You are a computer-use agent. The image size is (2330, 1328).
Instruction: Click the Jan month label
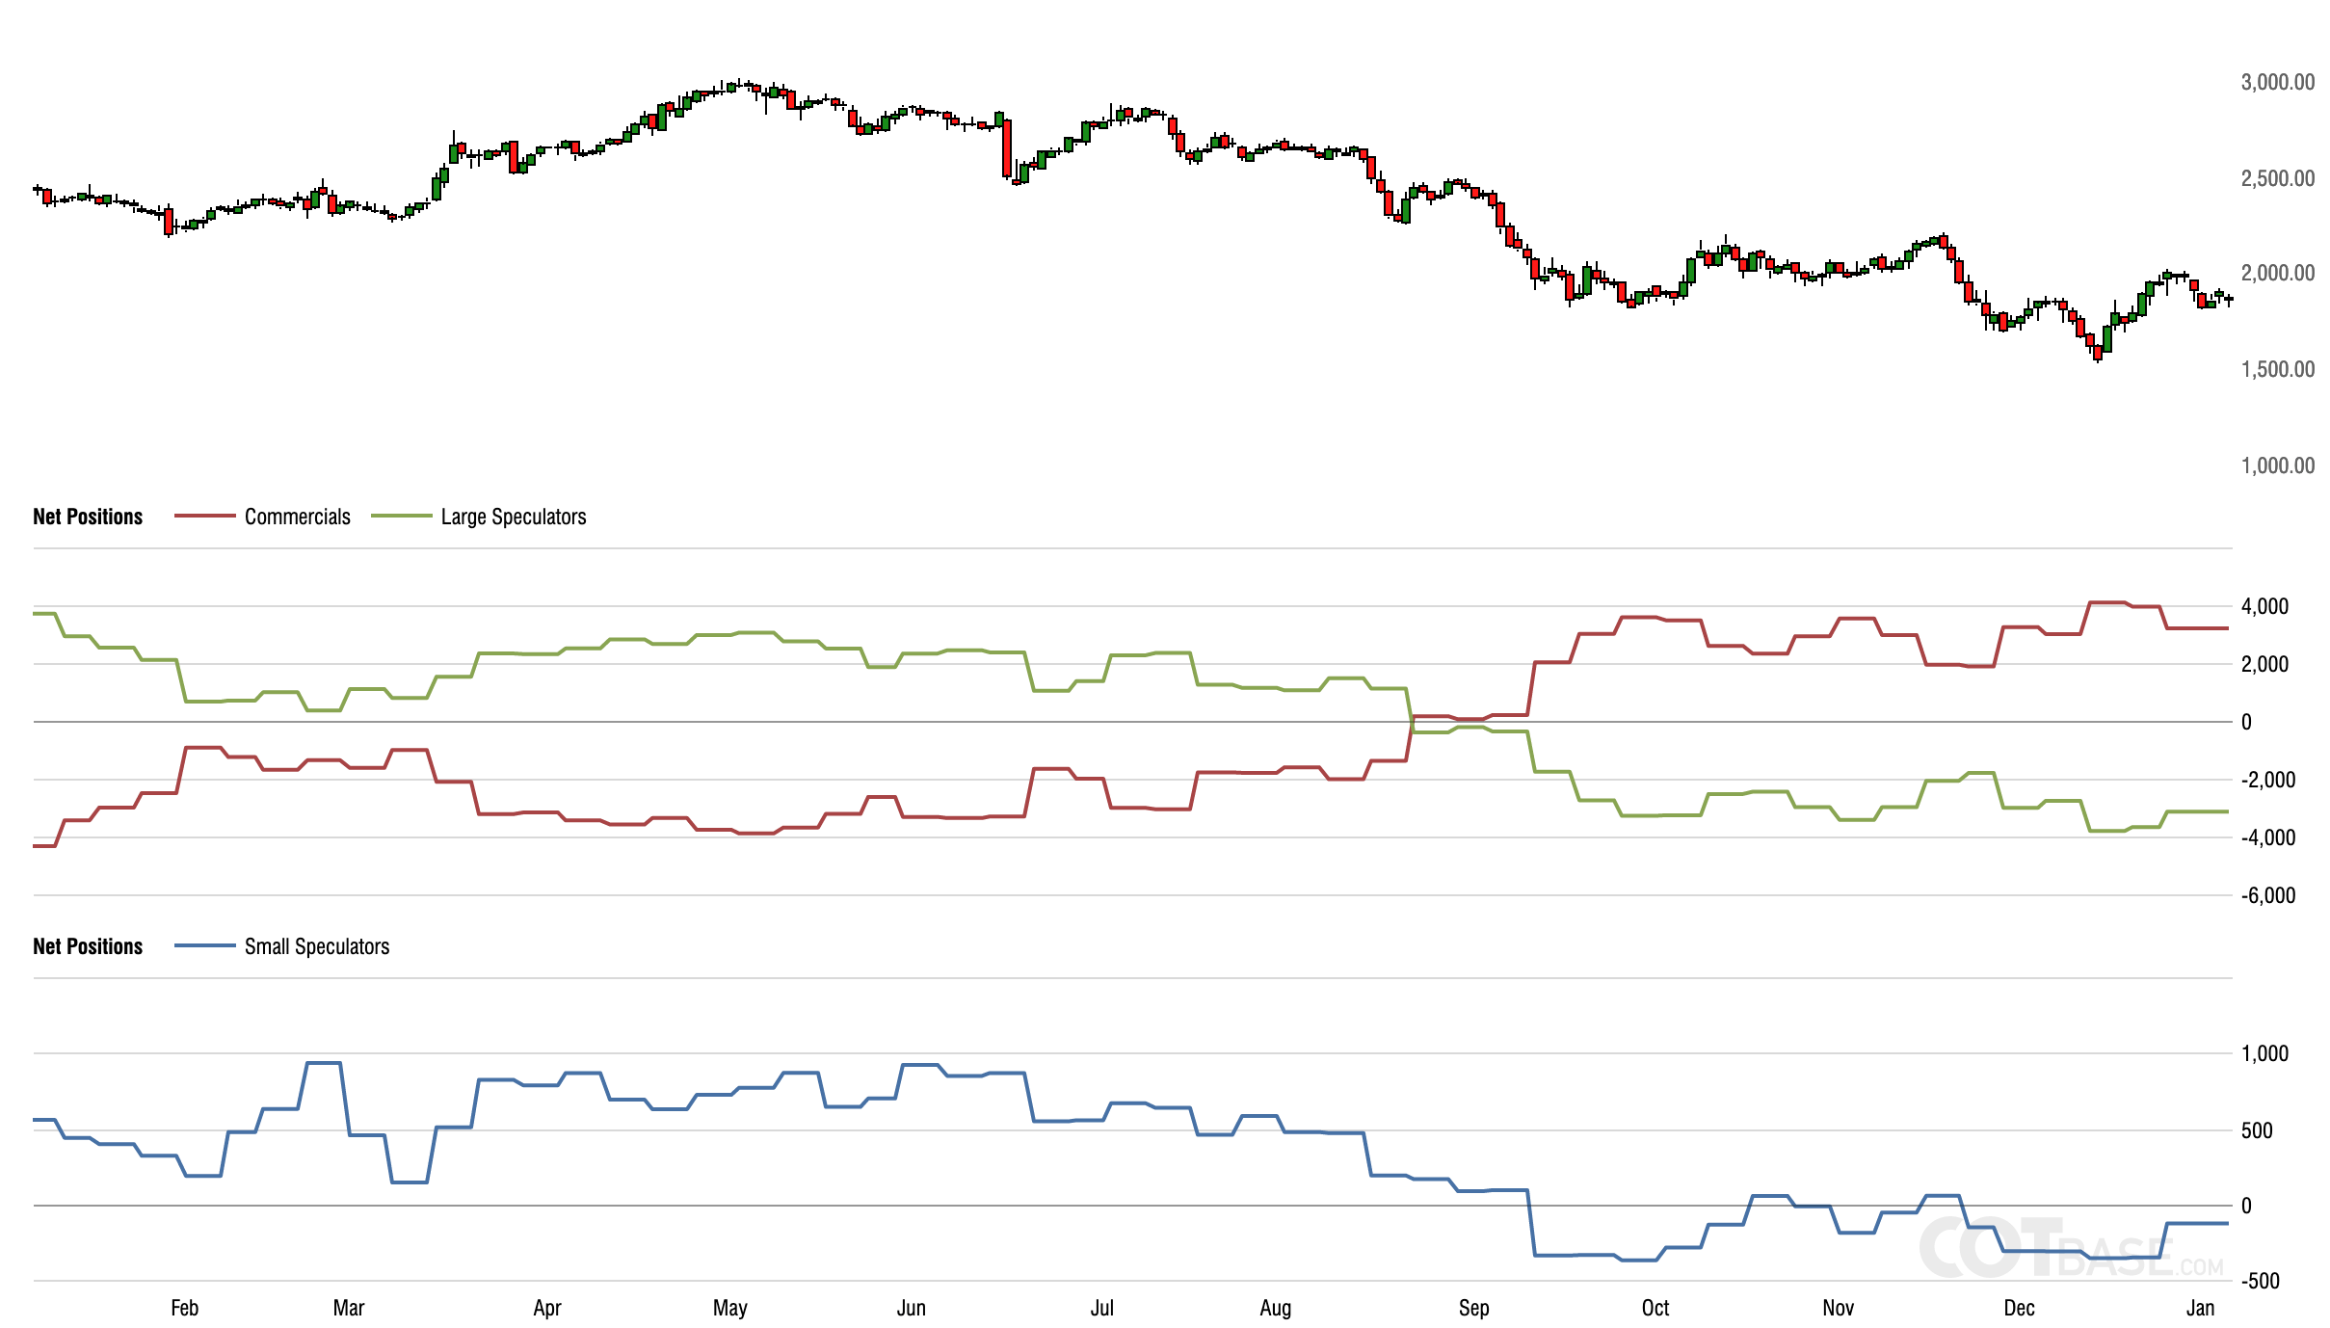pyautogui.click(x=2200, y=1308)
